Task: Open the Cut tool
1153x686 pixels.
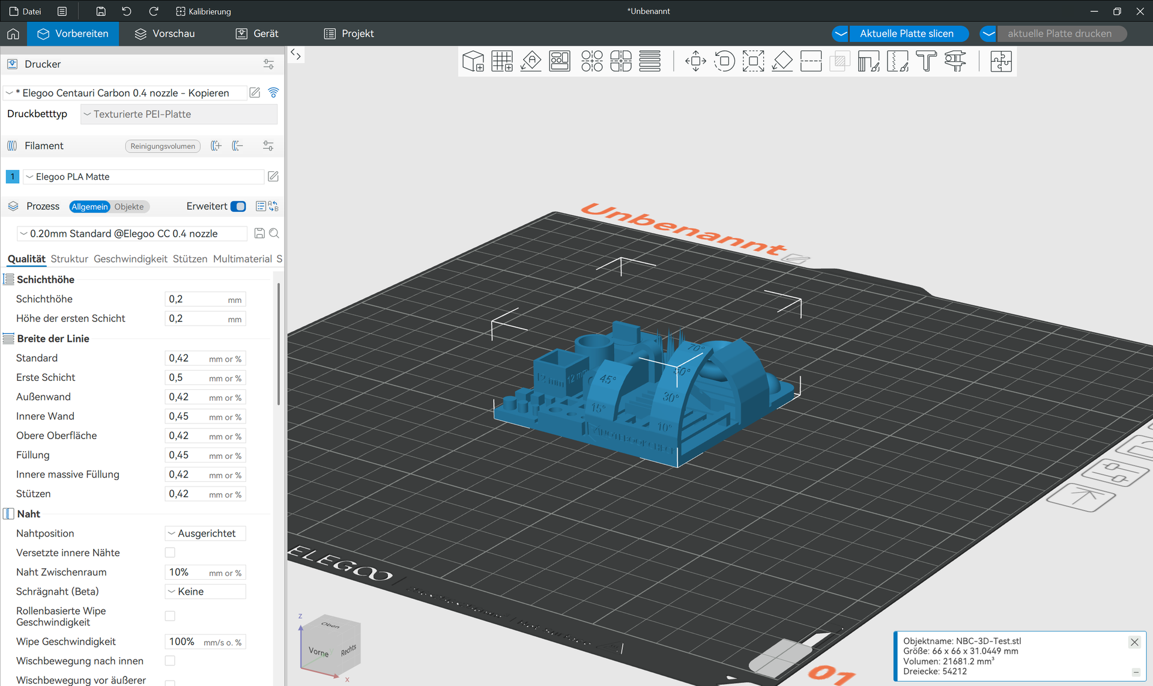Action: click(811, 61)
